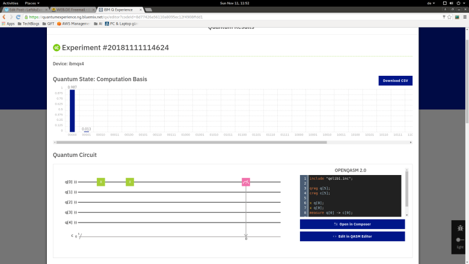Image resolution: width=469 pixels, height=264 pixels.
Task: Click the 'Device: ibmqx4' text
Action: pyautogui.click(x=69, y=64)
